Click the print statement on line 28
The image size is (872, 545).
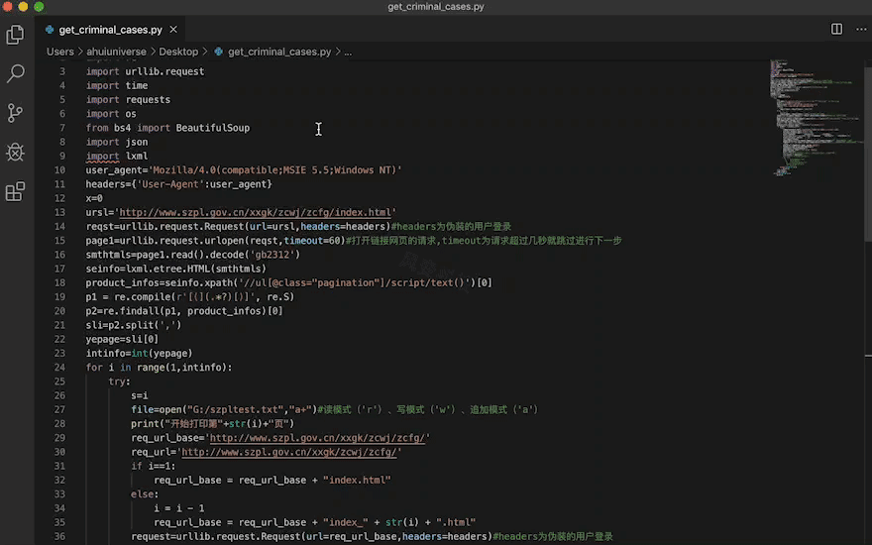tap(212, 424)
